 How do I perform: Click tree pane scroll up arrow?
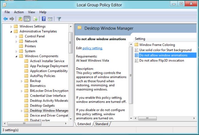[71, 27]
